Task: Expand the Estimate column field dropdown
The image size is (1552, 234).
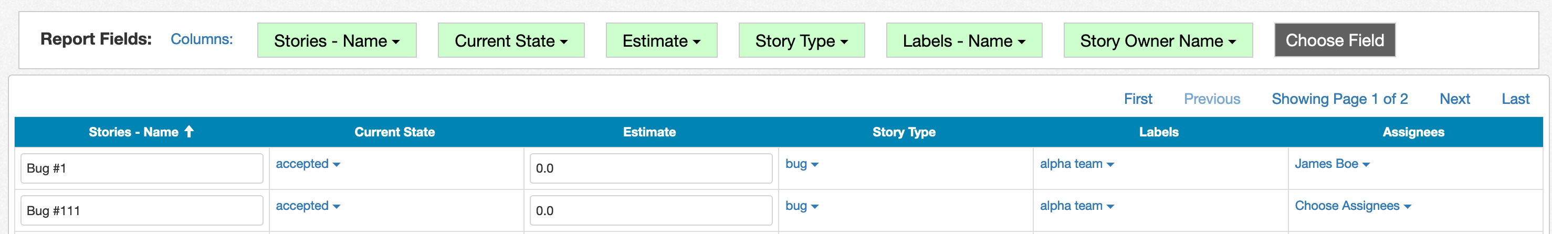Action: [x=661, y=41]
